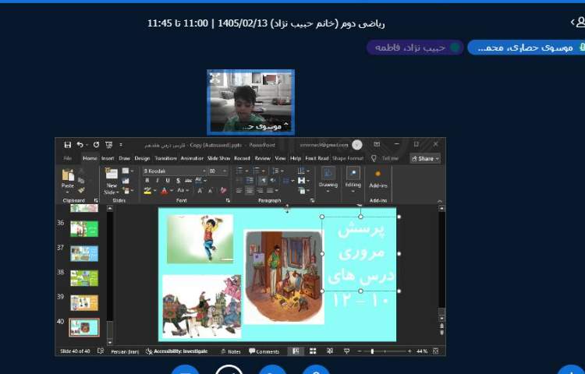Switch to Reading View icon
The width and height of the screenshot is (585, 374).
330,351
